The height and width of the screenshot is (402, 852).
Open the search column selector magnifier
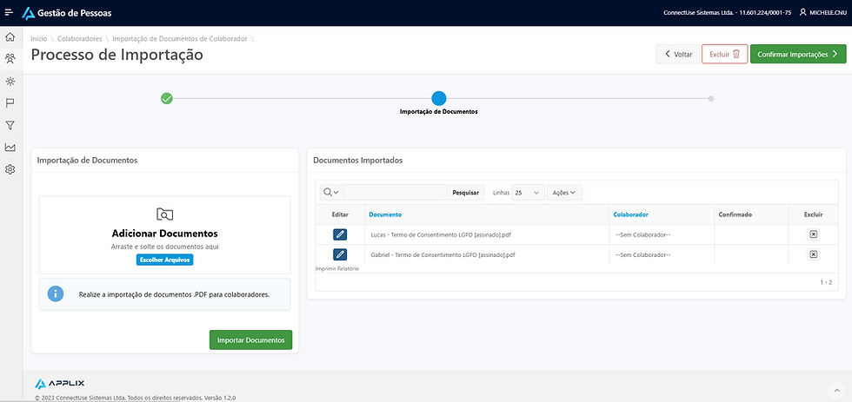point(331,193)
